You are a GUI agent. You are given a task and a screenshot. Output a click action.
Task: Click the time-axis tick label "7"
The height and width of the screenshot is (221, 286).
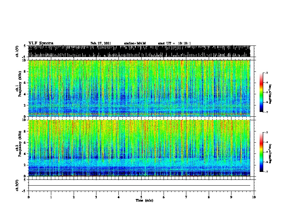tap(186, 197)
